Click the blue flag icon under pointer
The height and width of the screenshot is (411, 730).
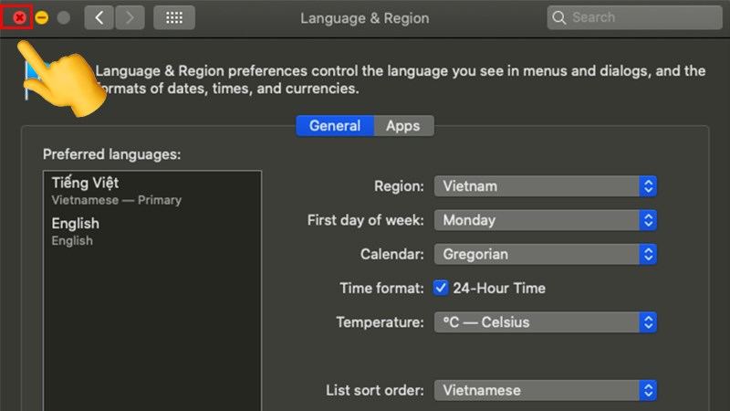31,79
